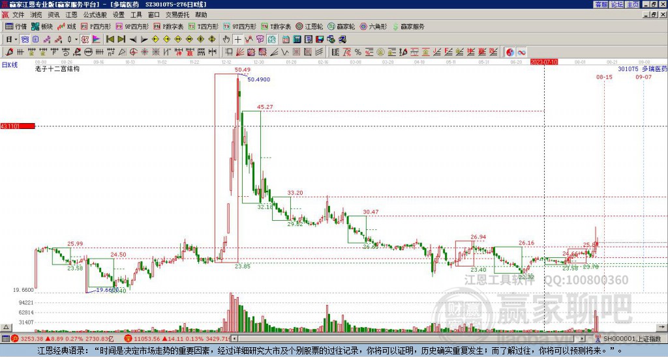Screen dimensions: 668x357
Task: Open the 浏览 menu
Action: [37, 15]
